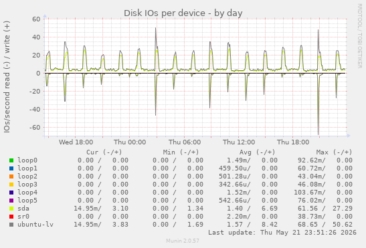Click the 'loop4' legend label

click(x=27, y=193)
